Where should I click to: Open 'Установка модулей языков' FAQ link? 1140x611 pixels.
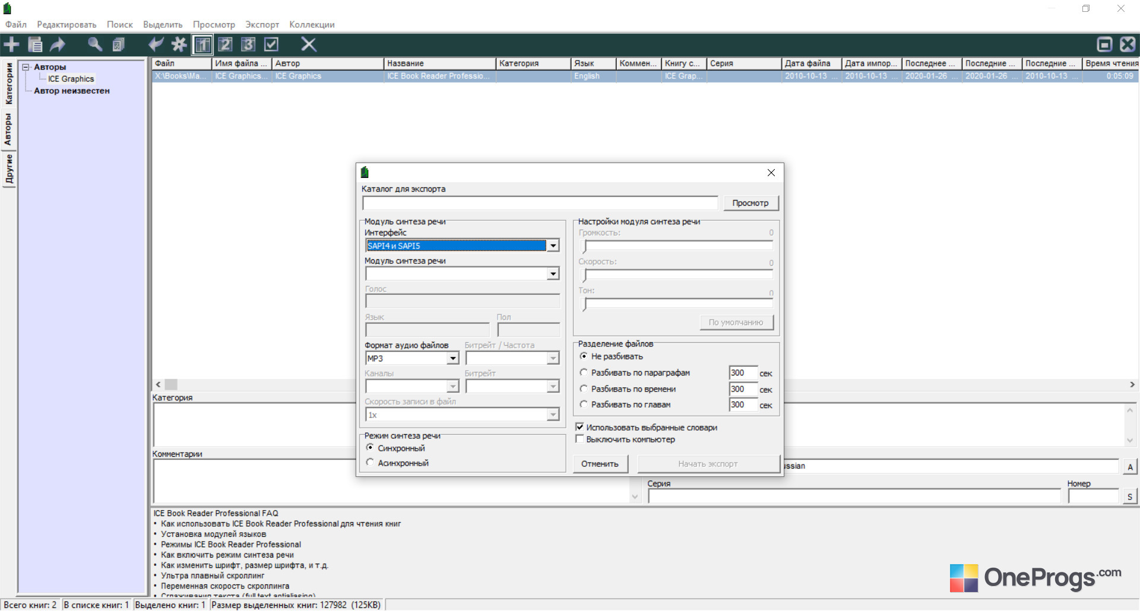(x=213, y=534)
